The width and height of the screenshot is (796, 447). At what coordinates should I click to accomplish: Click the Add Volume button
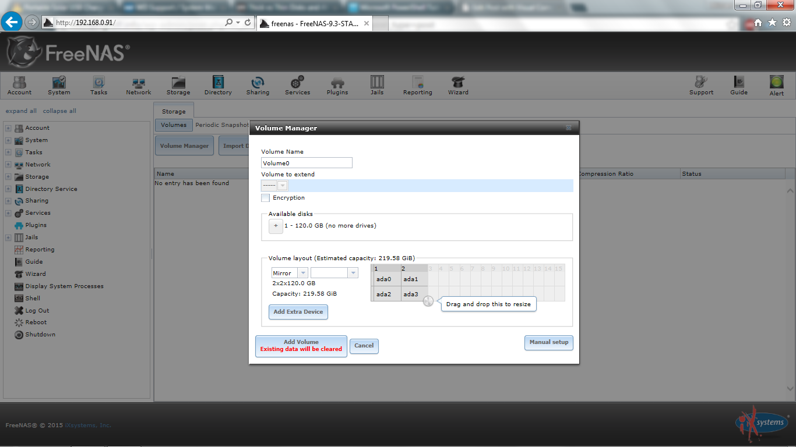[x=301, y=346]
